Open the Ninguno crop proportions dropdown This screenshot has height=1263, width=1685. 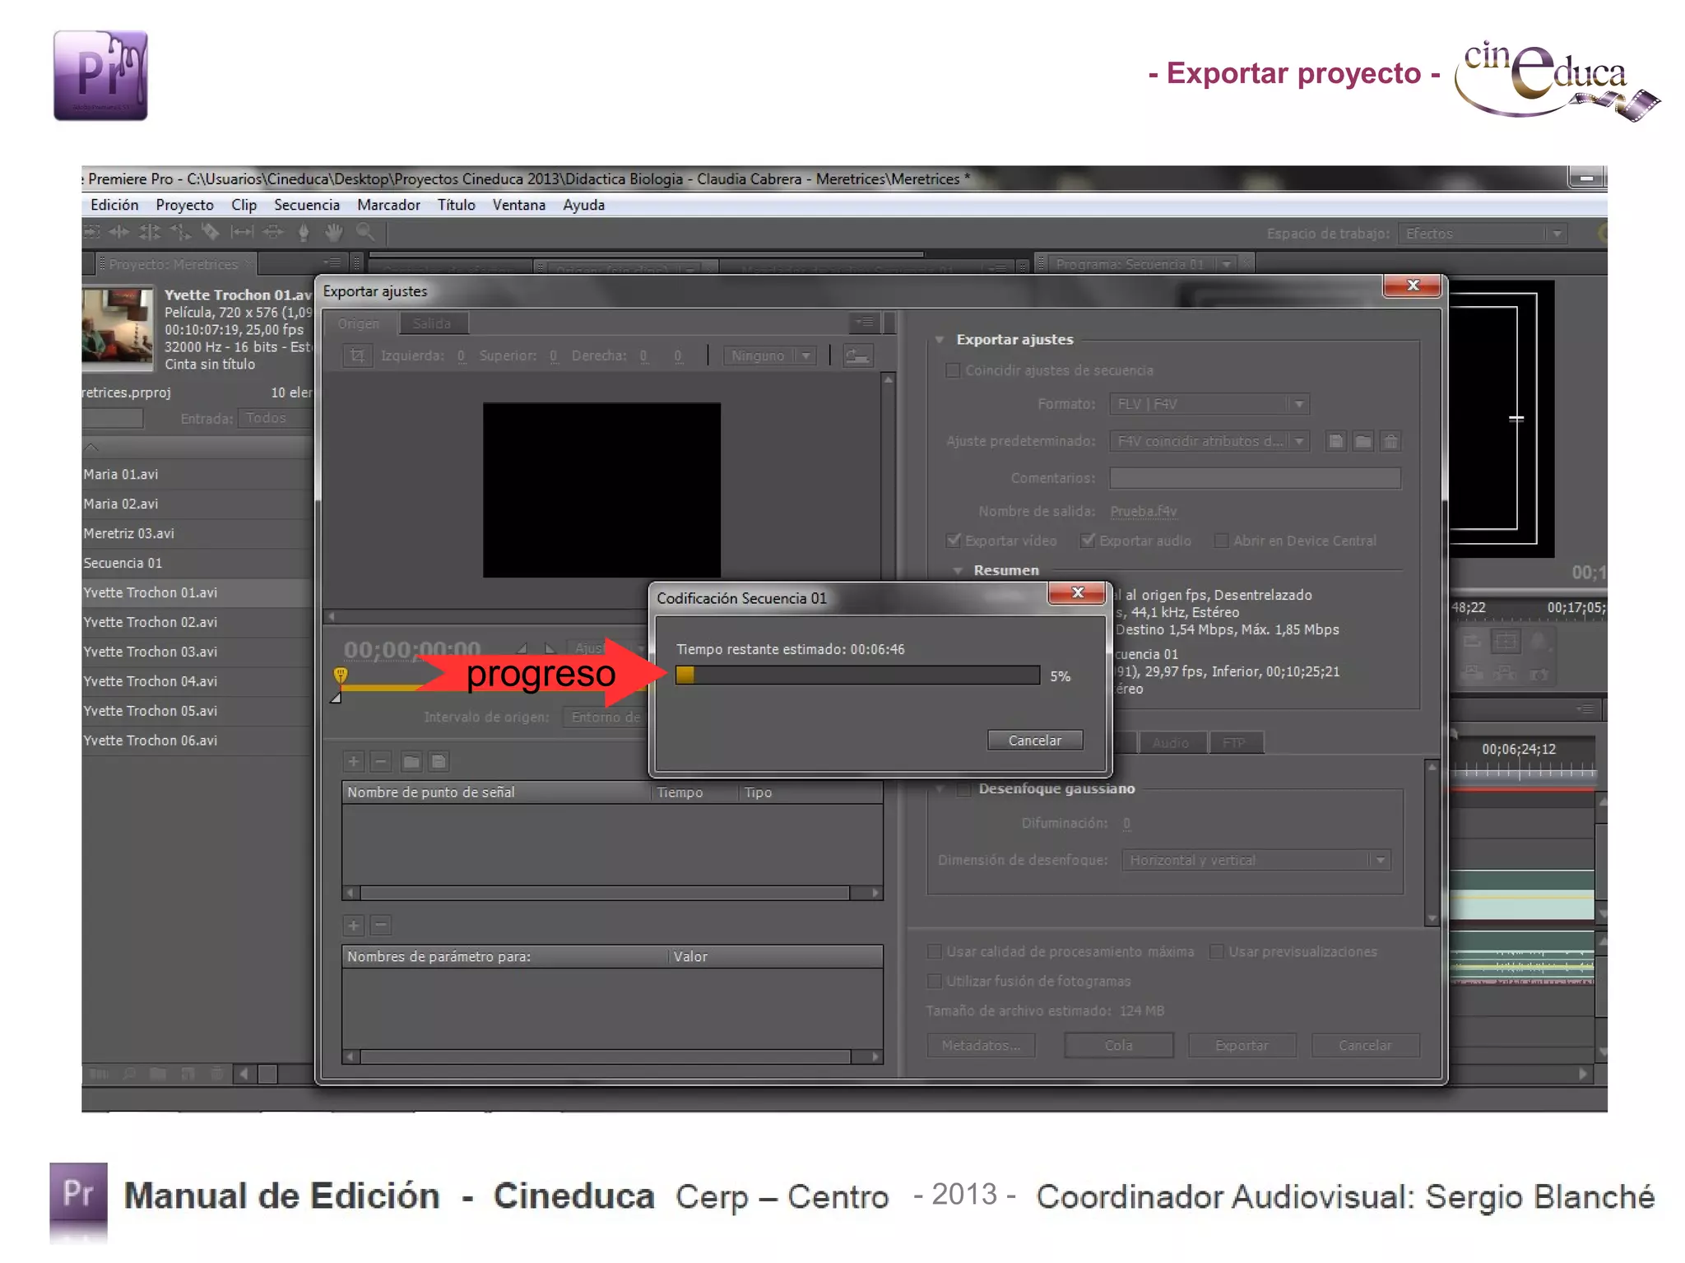(x=769, y=355)
